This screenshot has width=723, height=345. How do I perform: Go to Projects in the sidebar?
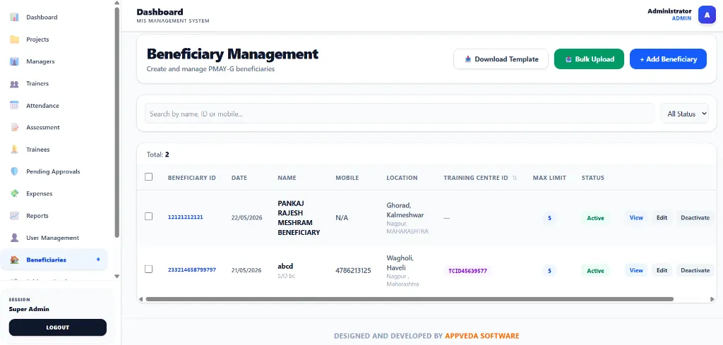[54, 39]
